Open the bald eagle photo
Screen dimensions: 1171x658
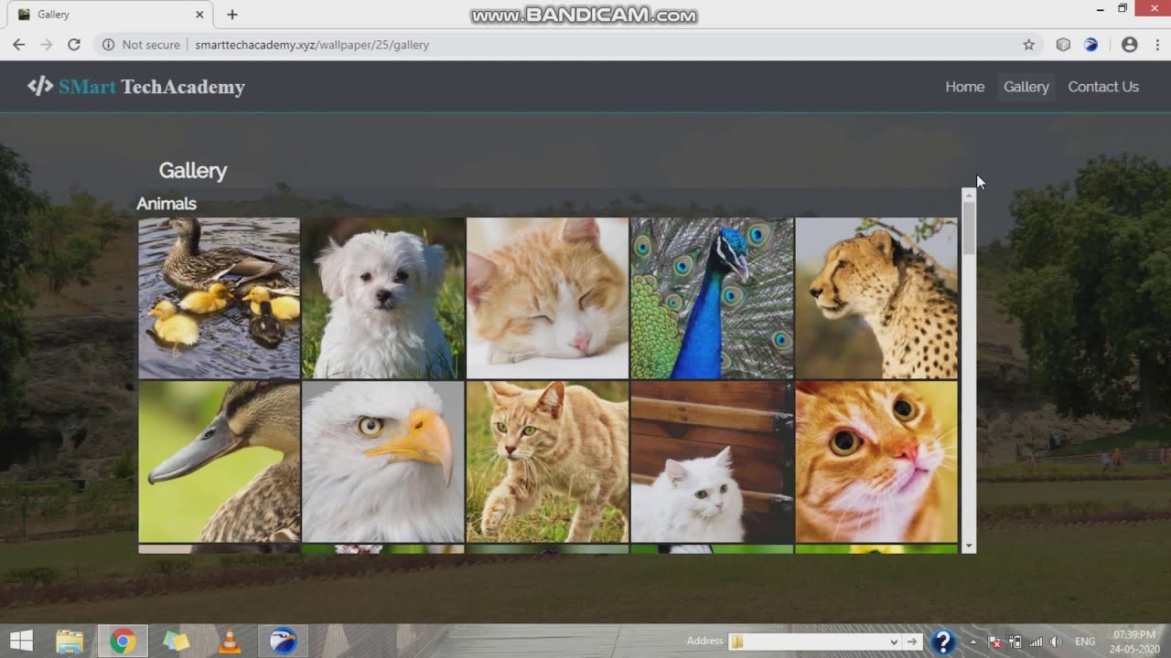point(383,462)
